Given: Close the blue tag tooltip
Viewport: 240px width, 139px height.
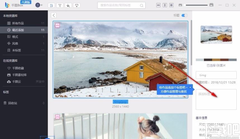Looking at the screenshot, I should coord(190,87).
